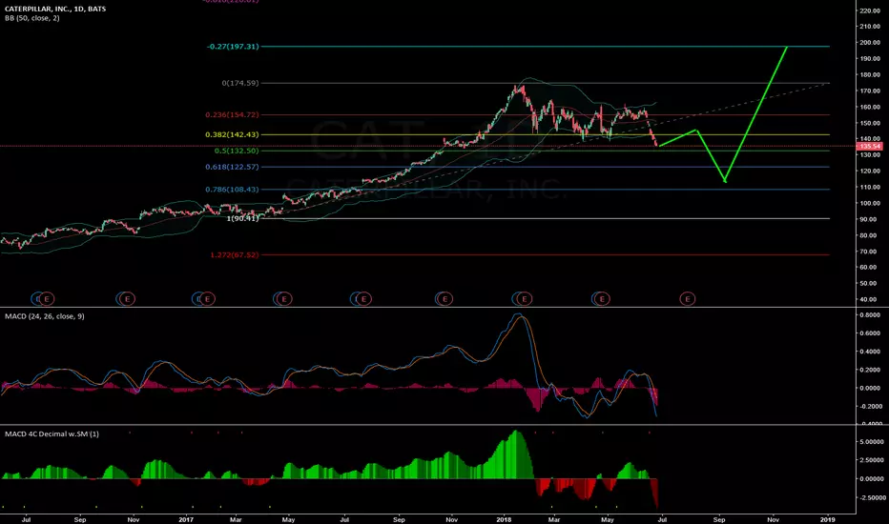The image size is (889, 524).
Task: Select the 0.5(132.50) retracement label
Action: click(237, 151)
